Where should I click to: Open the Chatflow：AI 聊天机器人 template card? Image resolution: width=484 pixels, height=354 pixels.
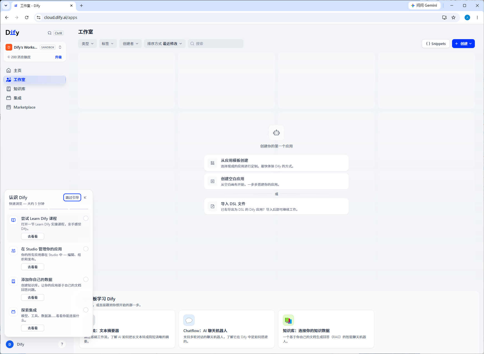(227, 329)
